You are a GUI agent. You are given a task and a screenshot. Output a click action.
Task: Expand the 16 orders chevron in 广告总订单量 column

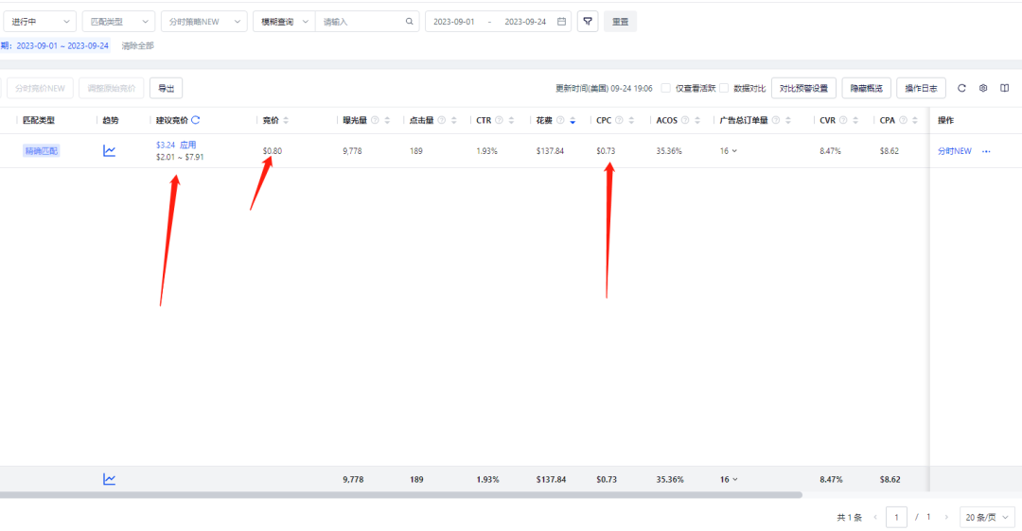click(x=734, y=151)
